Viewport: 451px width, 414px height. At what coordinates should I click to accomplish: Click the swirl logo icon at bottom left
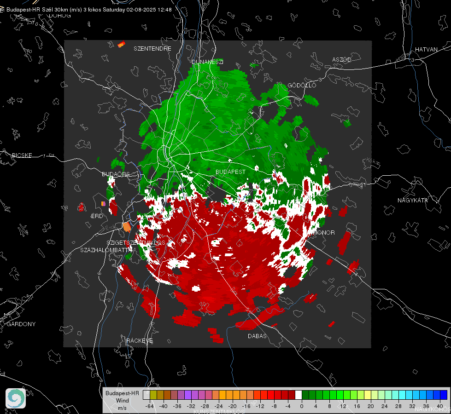pos(16,398)
